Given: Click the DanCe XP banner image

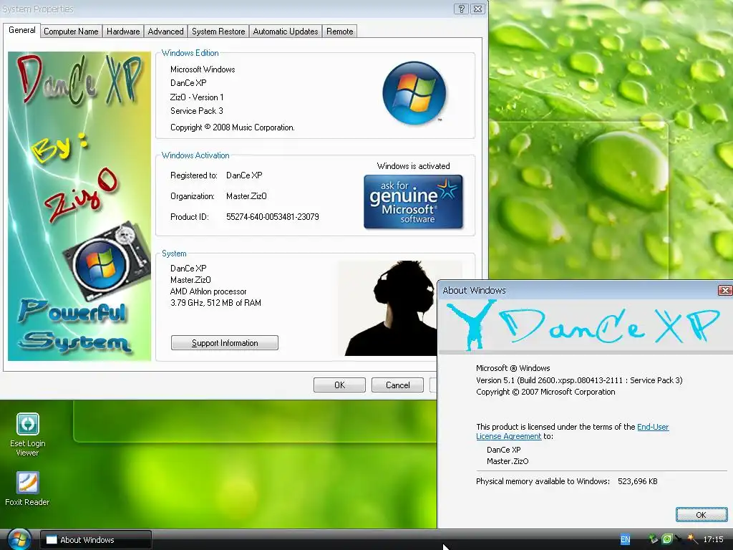Looking at the screenshot, I should pos(79,206).
